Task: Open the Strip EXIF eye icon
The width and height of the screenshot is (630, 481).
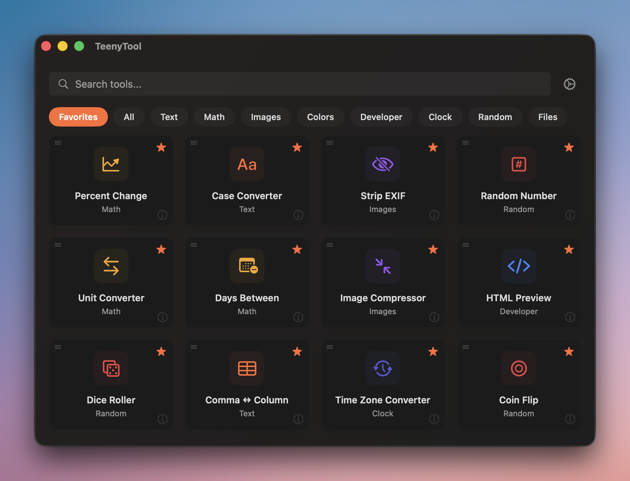Action: (x=383, y=164)
